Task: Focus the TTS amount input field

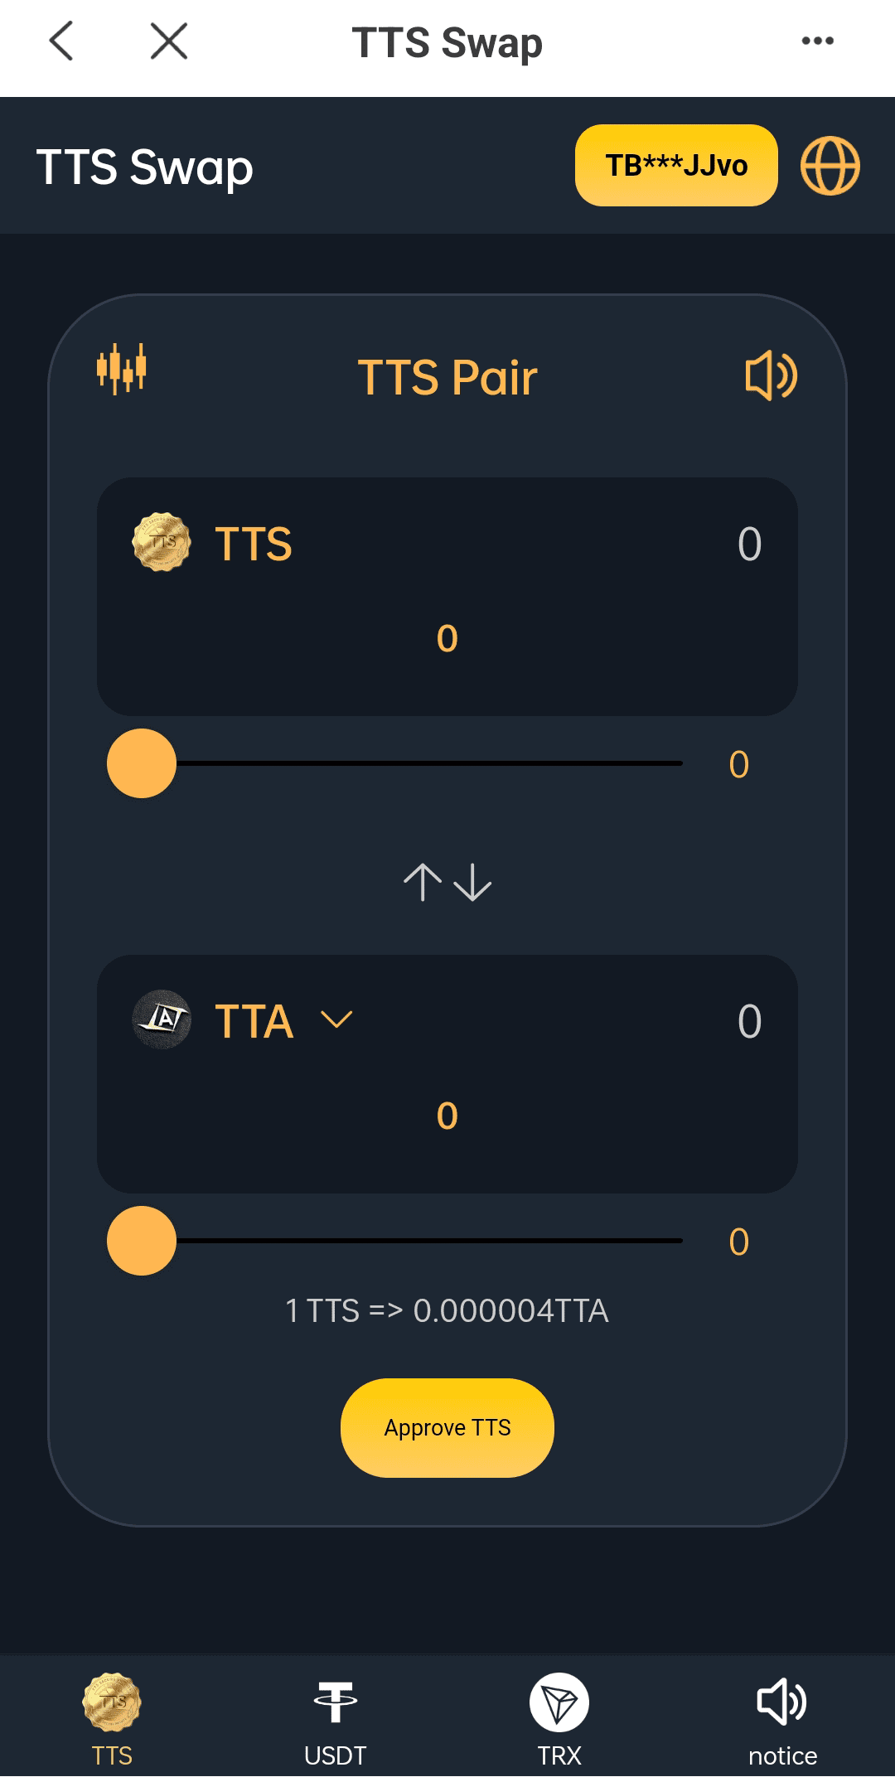Action: (447, 638)
